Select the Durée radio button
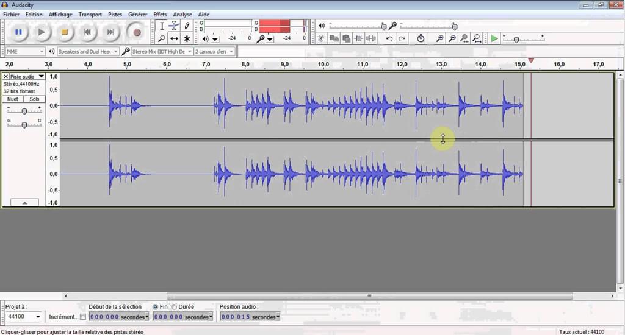 tap(174, 307)
